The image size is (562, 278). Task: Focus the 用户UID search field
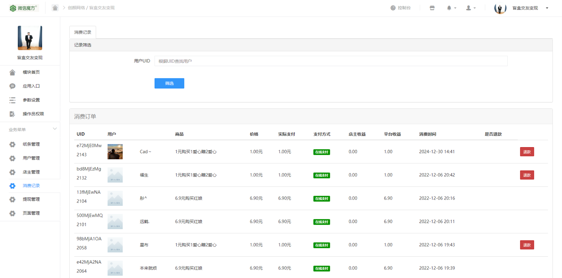point(331,61)
